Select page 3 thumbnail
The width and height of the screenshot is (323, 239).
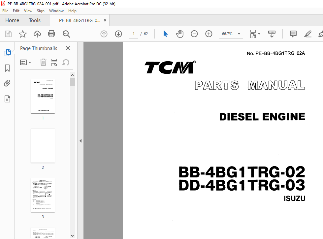(x=43, y=195)
